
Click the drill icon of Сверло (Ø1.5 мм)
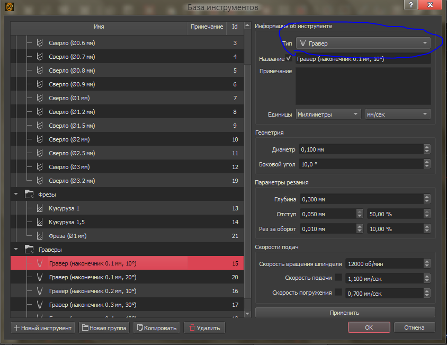pos(40,126)
